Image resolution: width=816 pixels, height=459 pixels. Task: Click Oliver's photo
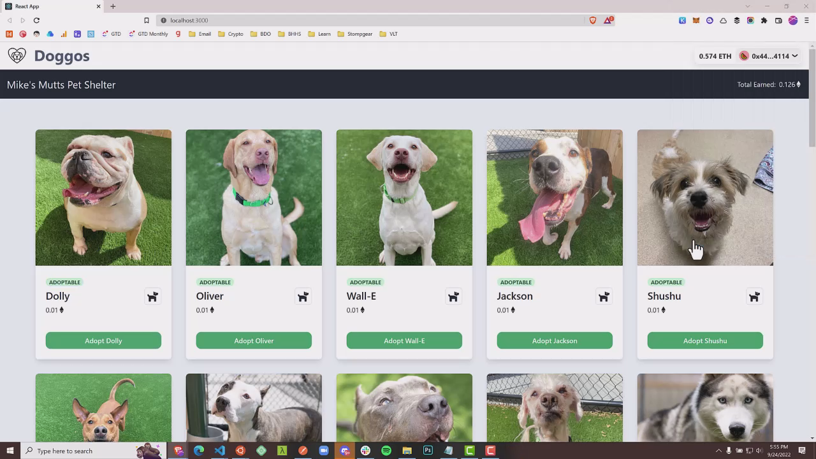pos(254,198)
